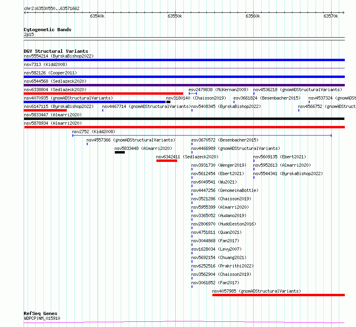Open nsv3562904 (Chaisson2019) variant
This screenshot has width=356, height=327.
coord(221,274)
